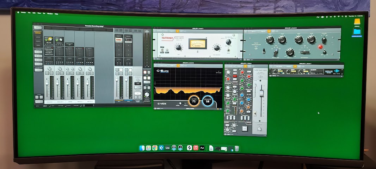
Task: Switch to the Inputs view in Console
Action: click(38, 37)
